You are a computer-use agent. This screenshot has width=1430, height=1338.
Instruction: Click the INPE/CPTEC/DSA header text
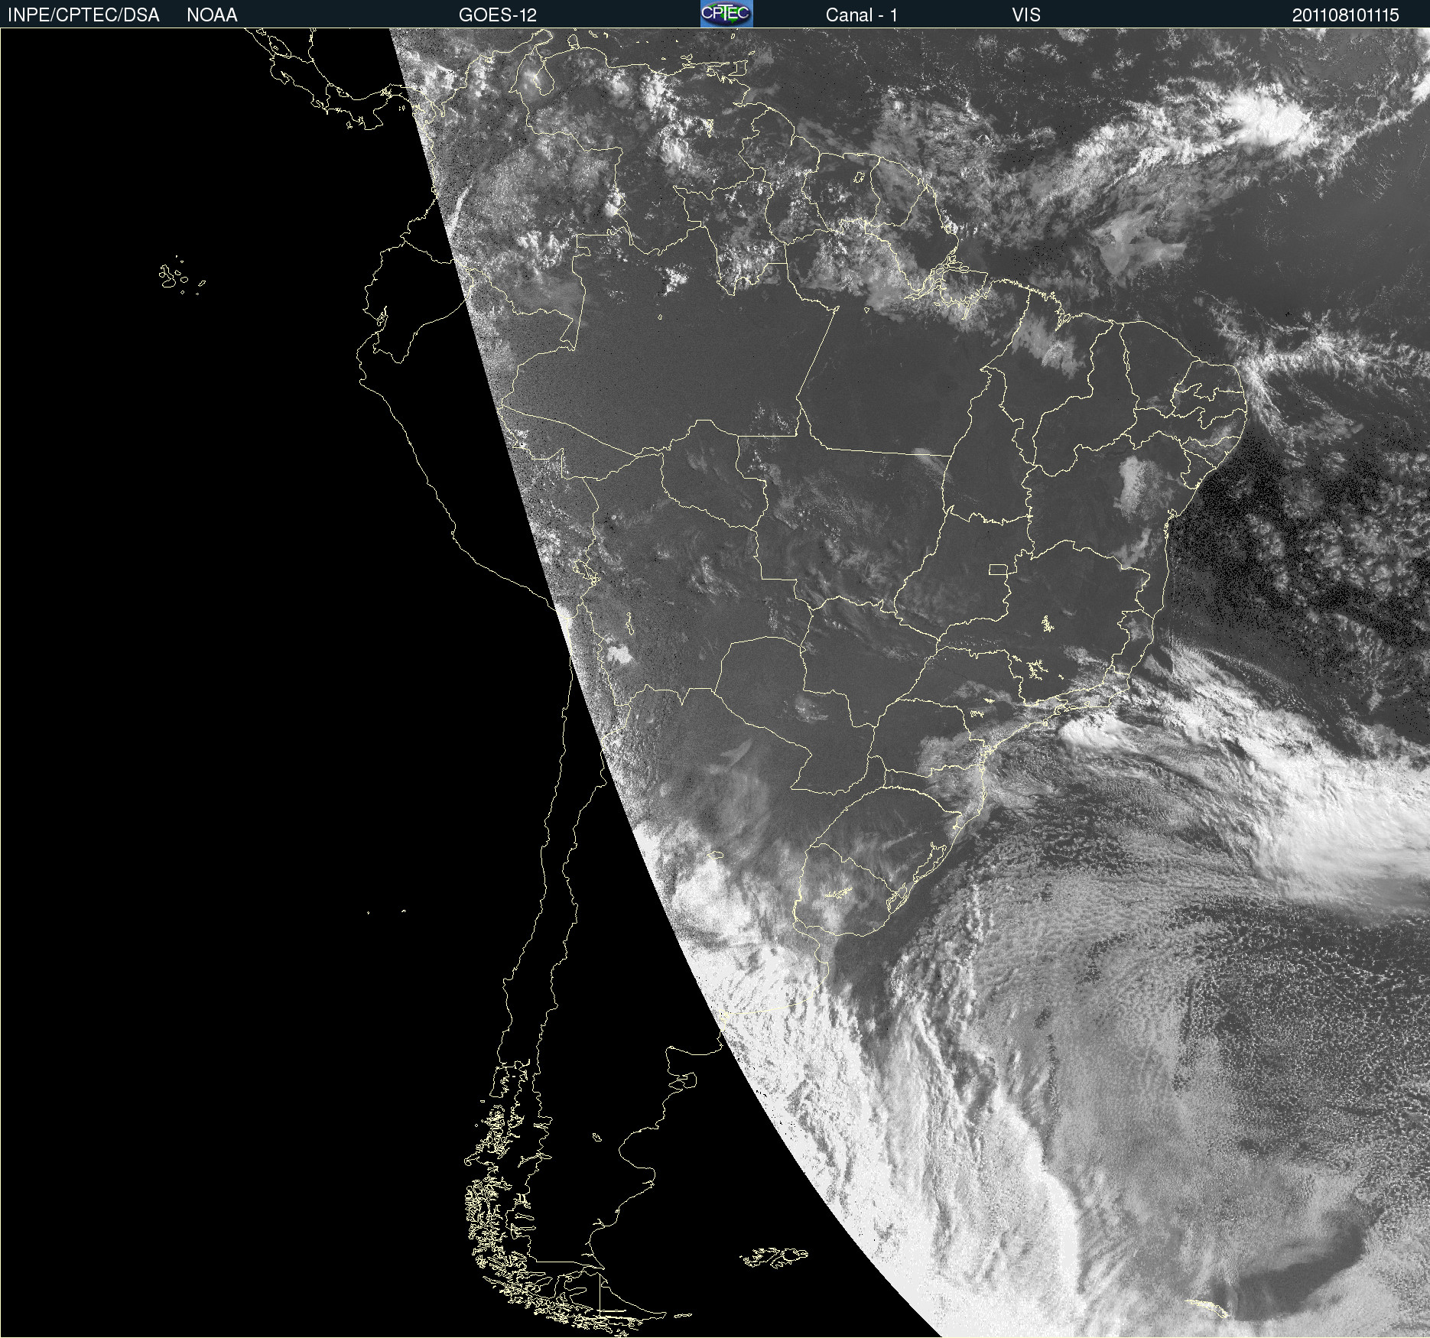[83, 15]
